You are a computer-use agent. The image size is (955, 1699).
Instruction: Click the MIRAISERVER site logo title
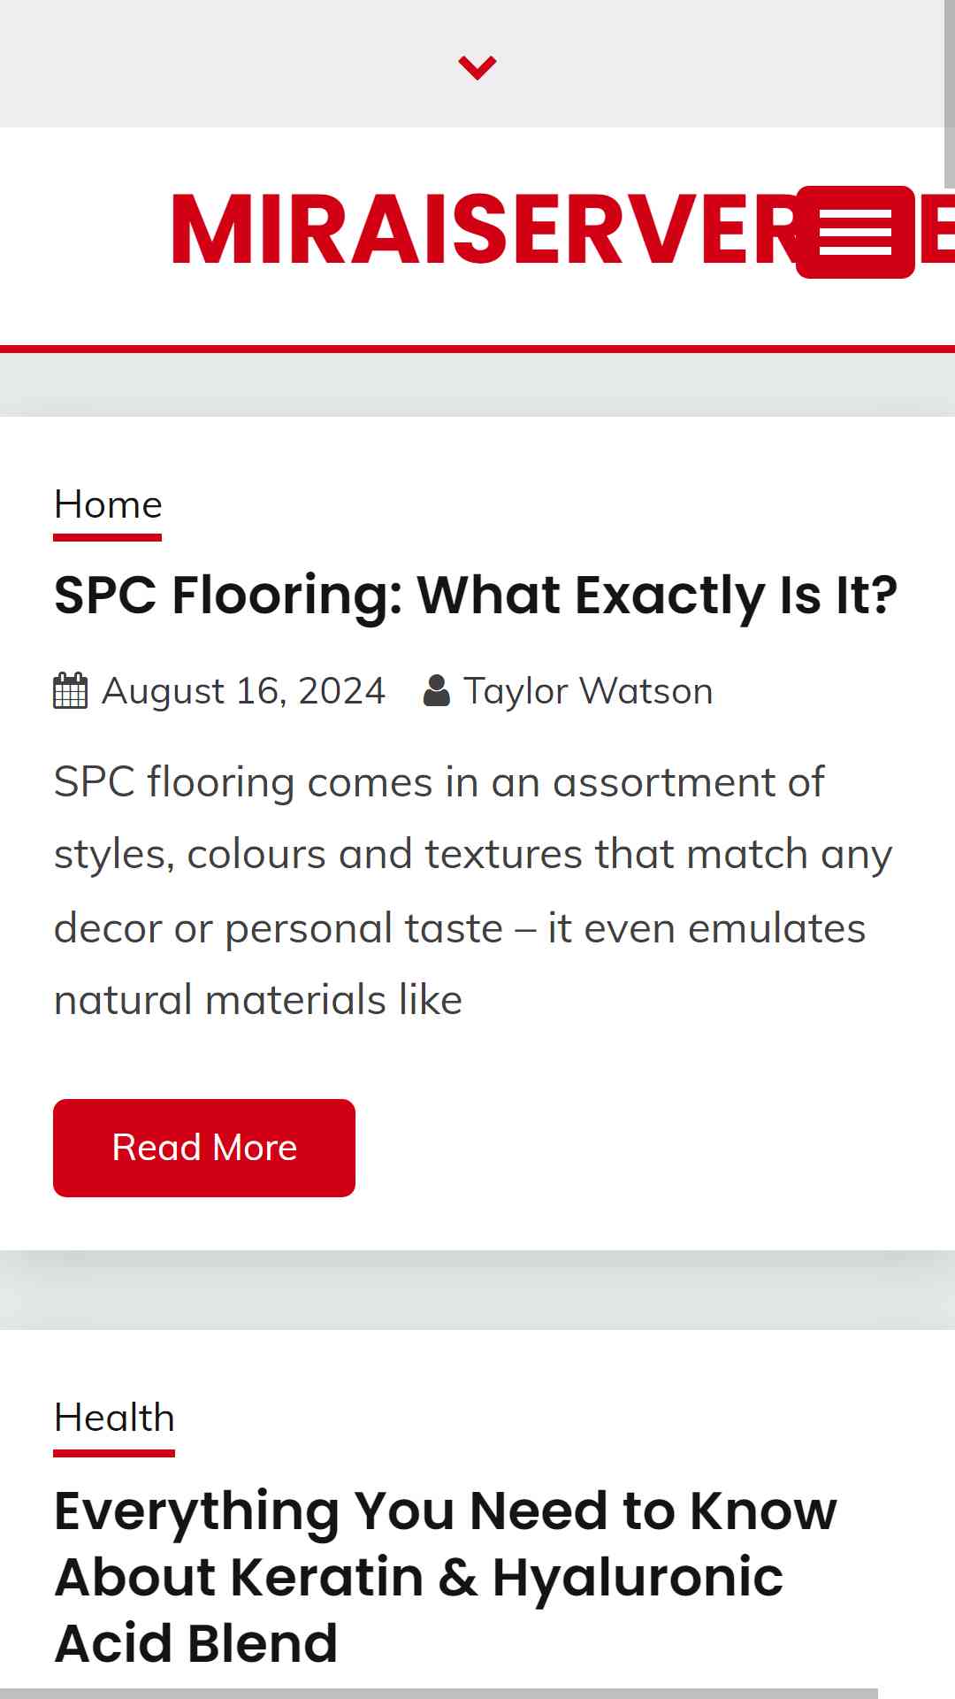pyautogui.click(x=486, y=230)
